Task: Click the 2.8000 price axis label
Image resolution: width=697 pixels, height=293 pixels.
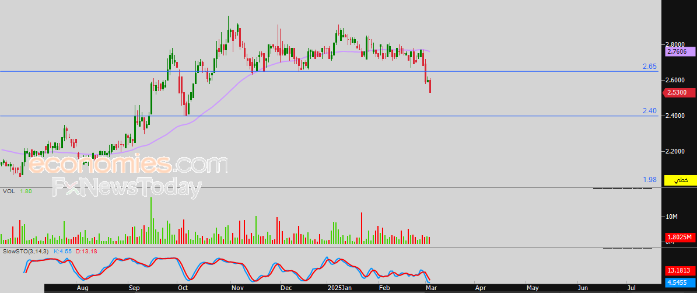Action: [676, 44]
